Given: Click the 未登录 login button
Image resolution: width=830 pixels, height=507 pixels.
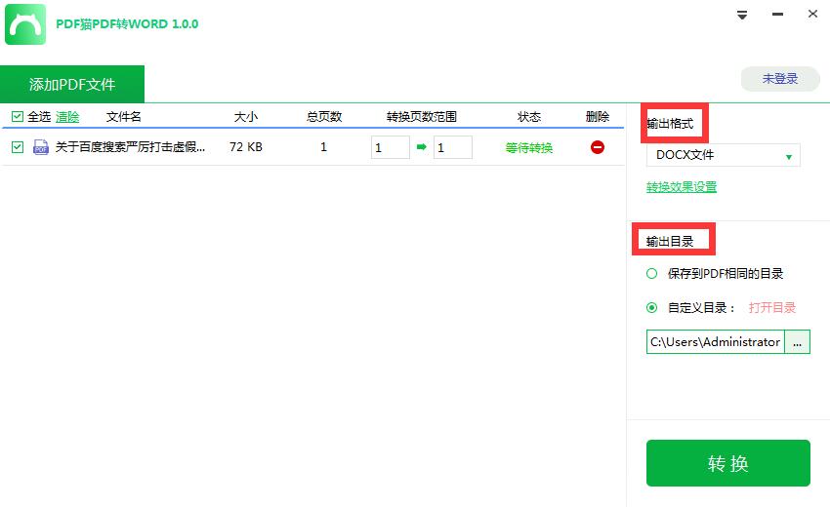Looking at the screenshot, I should (x=779, y=79).
